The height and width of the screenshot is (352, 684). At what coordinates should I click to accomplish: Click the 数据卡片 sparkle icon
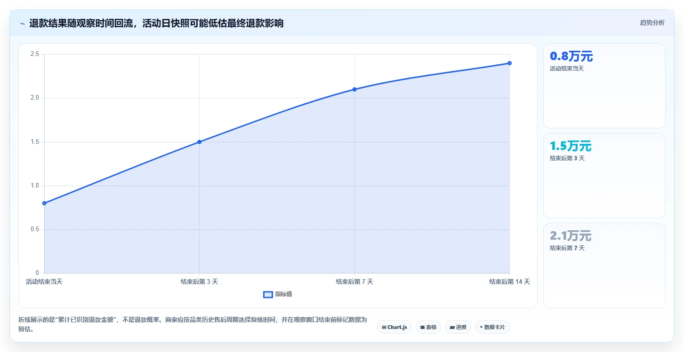[x=481, y=327]
